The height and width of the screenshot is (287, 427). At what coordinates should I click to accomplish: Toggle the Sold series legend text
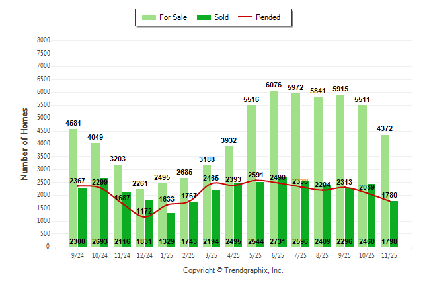221,17
